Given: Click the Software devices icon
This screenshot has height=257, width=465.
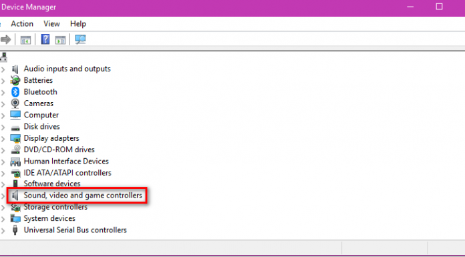Looking at the screenshot, I should pos(15,184).
